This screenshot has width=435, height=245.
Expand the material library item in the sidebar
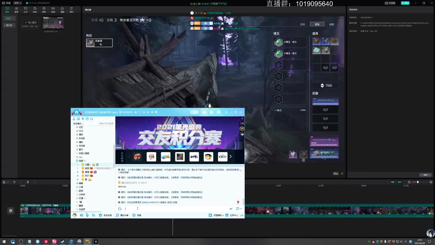[10, 25]
